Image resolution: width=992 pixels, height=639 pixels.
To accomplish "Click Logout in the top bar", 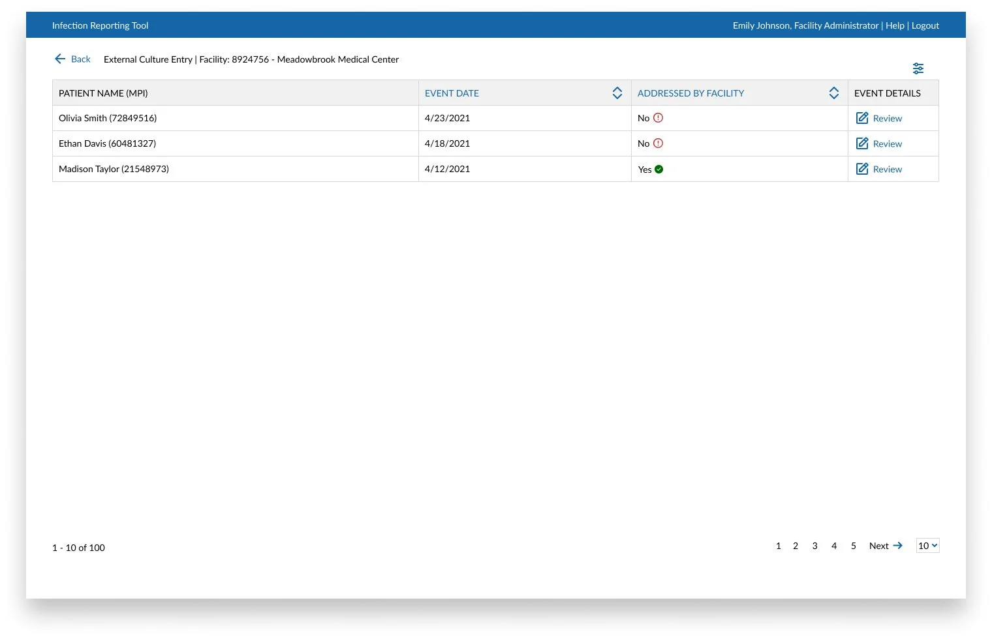I will [925, 25].
